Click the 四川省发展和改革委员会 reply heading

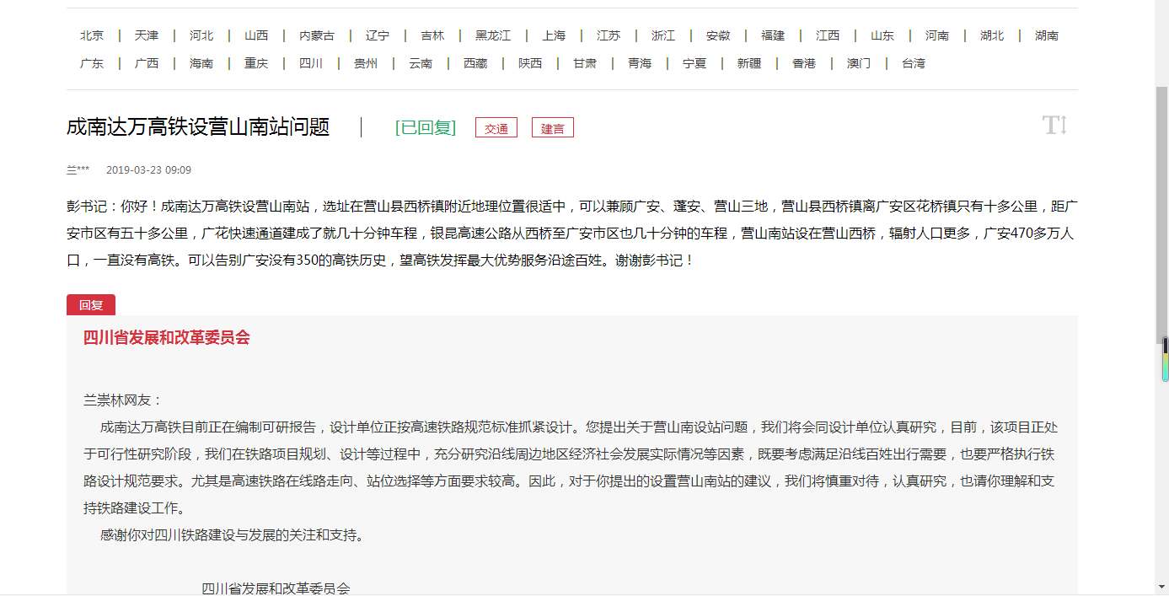point(167,338)
